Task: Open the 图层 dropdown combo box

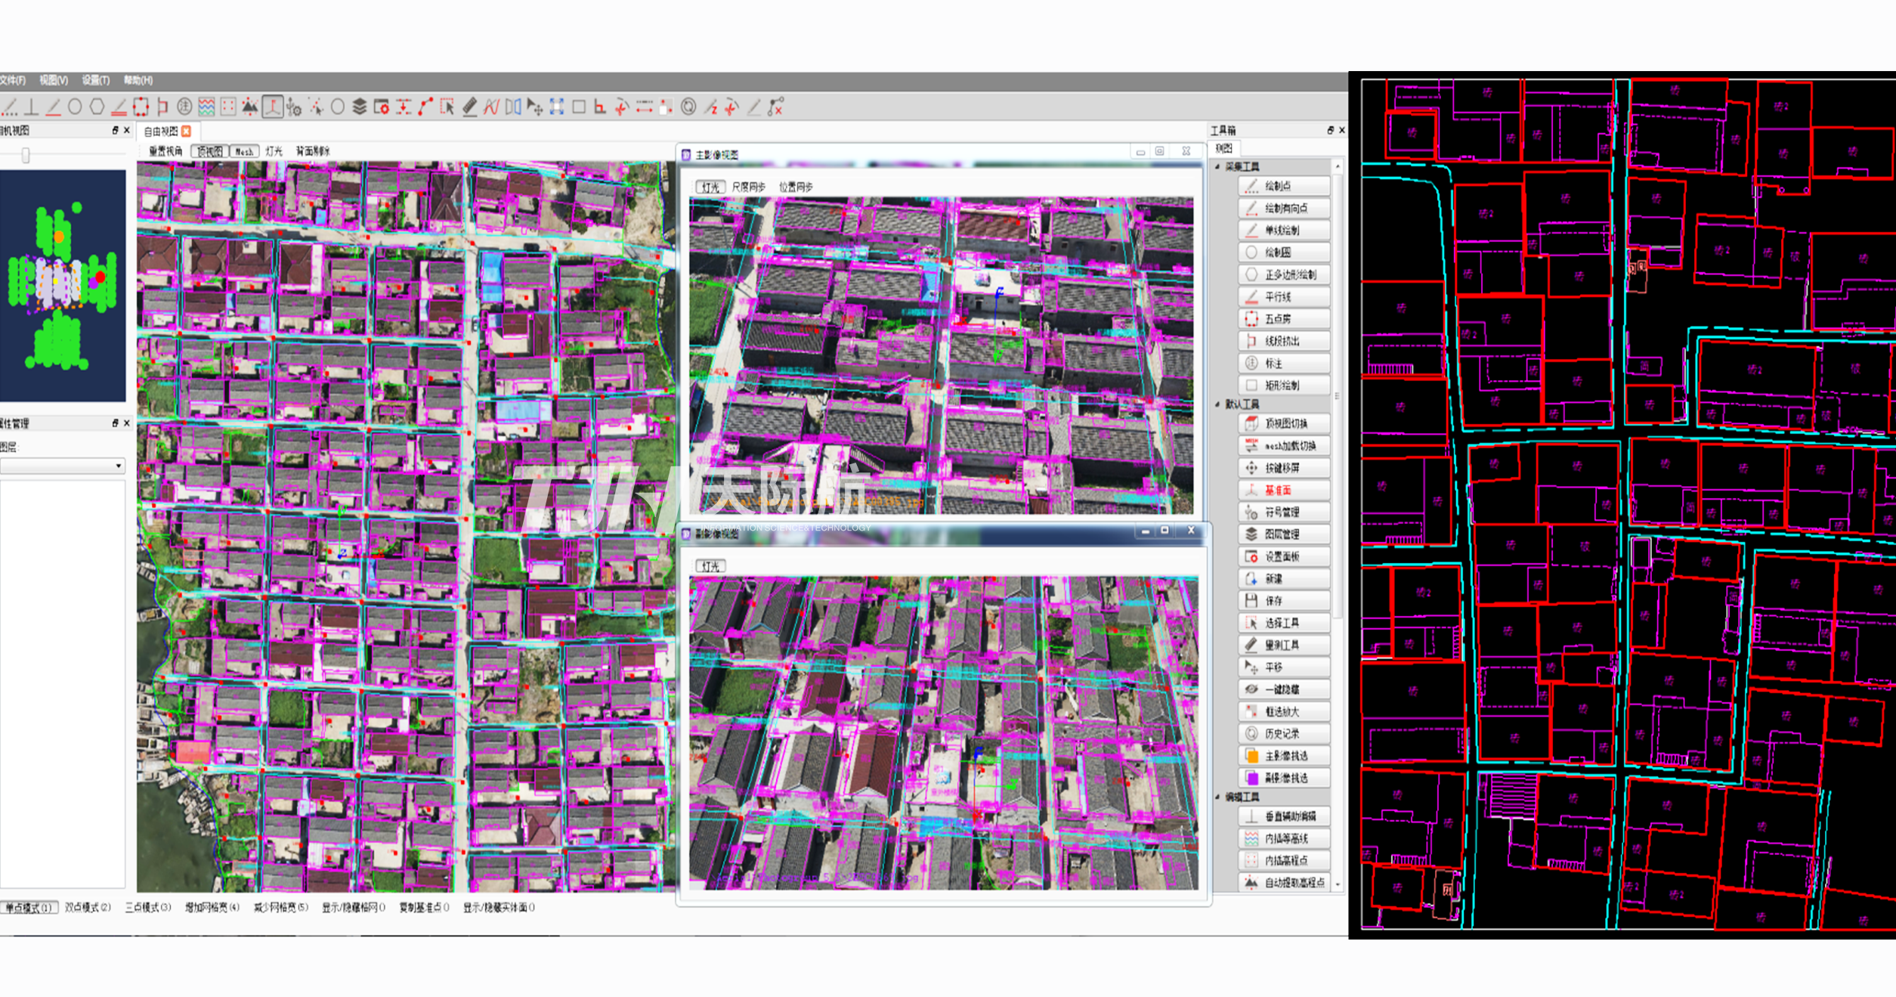Action: pyautogui.click(x=62, y=466)
